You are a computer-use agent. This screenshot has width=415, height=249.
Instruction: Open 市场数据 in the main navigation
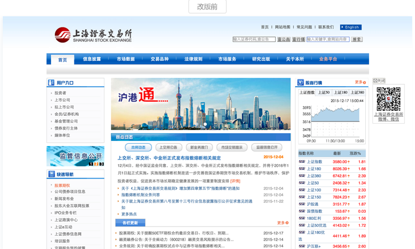click(126, 59)
